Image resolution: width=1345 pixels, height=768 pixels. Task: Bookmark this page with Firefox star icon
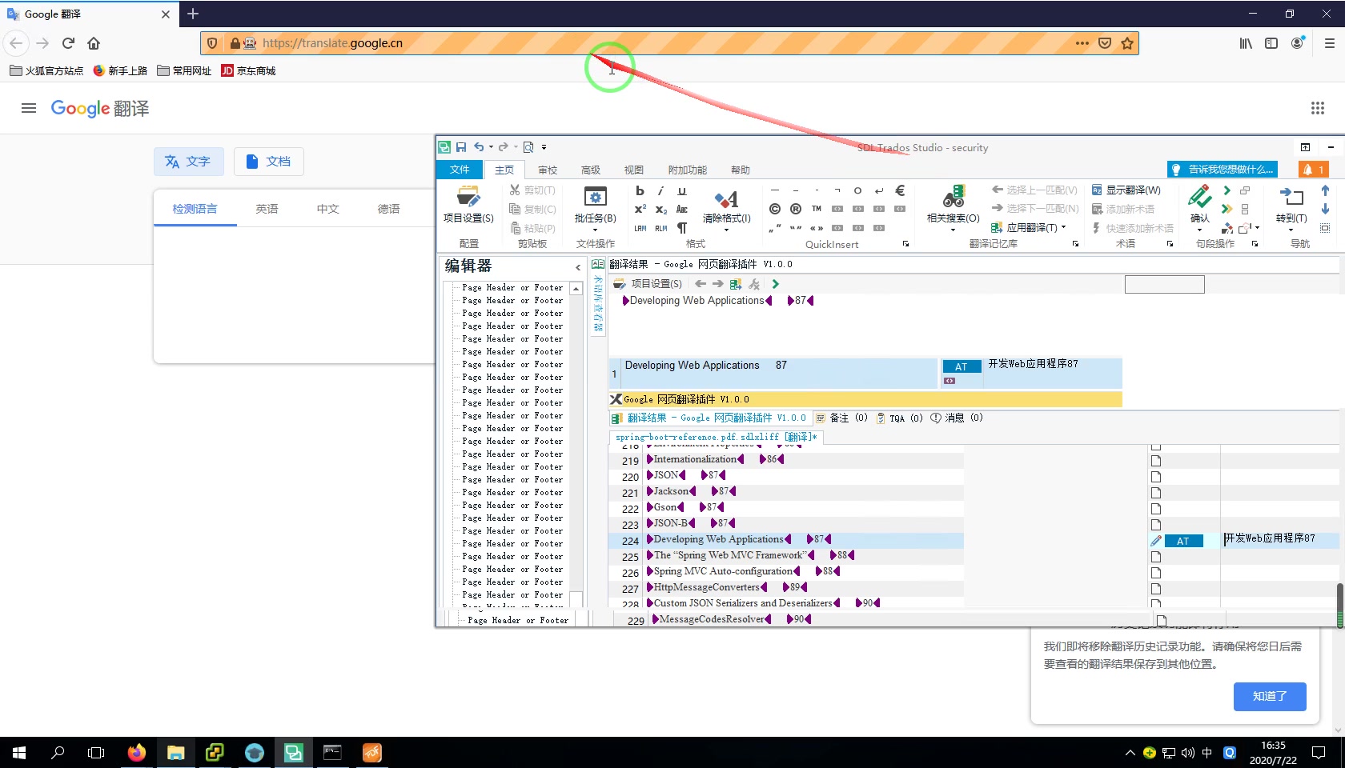pyautogui.click(x=1127, y=43)
